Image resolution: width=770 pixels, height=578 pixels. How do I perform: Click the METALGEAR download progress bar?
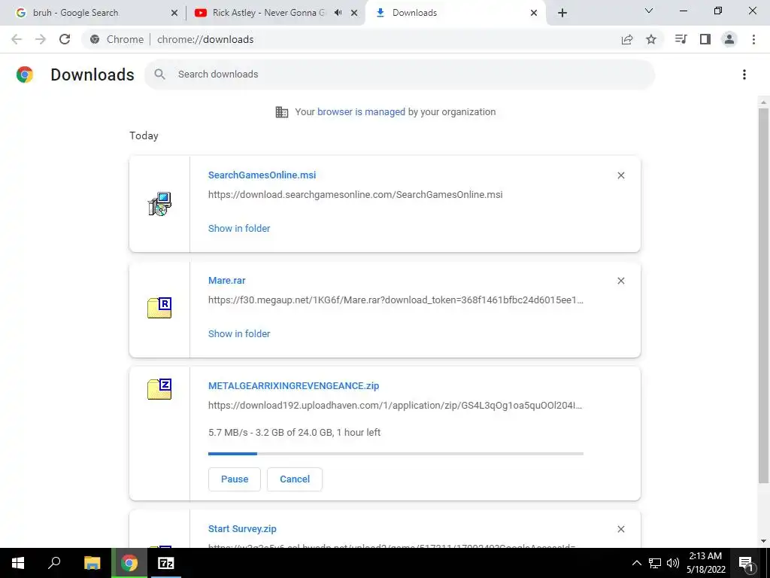396,453
